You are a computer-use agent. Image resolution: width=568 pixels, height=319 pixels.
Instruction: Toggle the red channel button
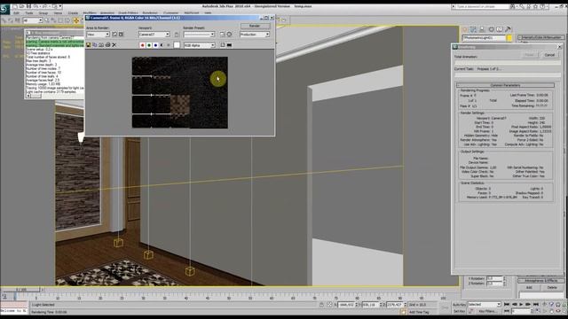[x=142, y=45]
